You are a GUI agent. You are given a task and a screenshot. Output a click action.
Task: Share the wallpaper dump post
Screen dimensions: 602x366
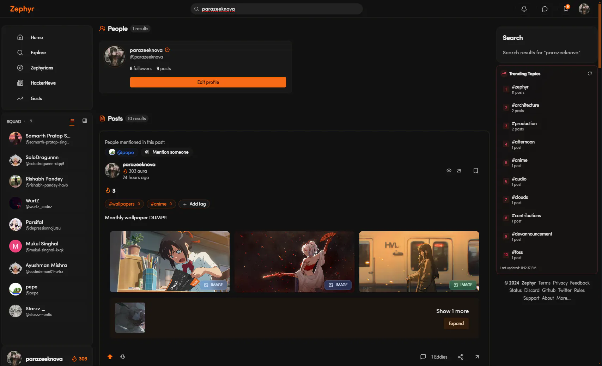tap(461, 357)
